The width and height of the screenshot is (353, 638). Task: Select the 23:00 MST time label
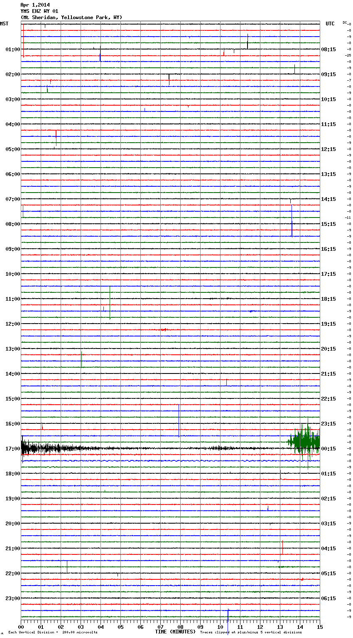pos(13,598)
